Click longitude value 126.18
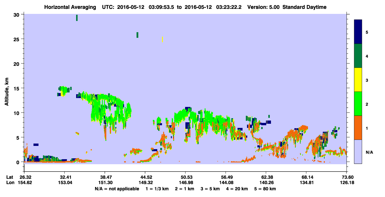The width and height of the screenshot is (385, 197). click(x=346, y=183)
